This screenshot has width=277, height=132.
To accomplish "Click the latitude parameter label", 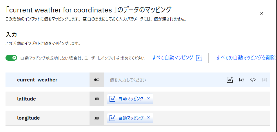I will pos(26,99).
